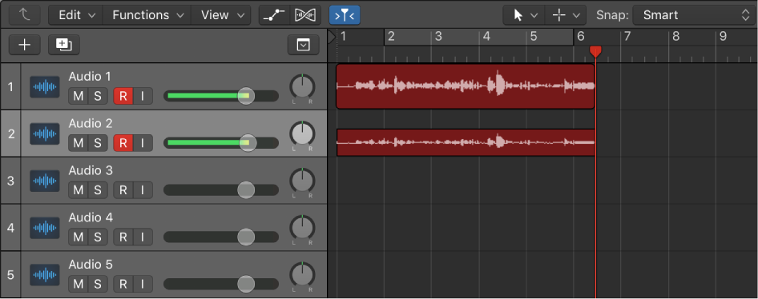Select the Audio 3 track name
Screen dimensions: 758x299
(91, 171)
